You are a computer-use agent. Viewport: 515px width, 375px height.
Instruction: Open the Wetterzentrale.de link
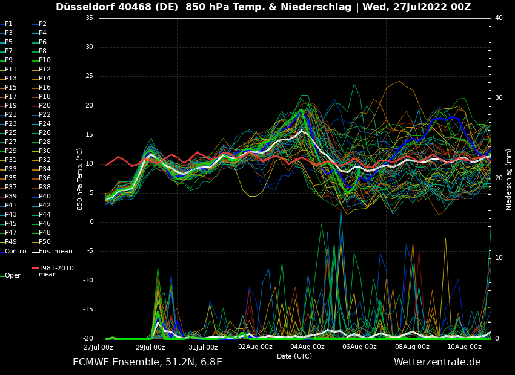coord(437,362)
